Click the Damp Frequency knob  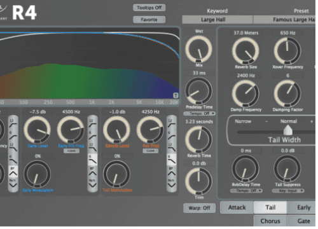point(245,94)
